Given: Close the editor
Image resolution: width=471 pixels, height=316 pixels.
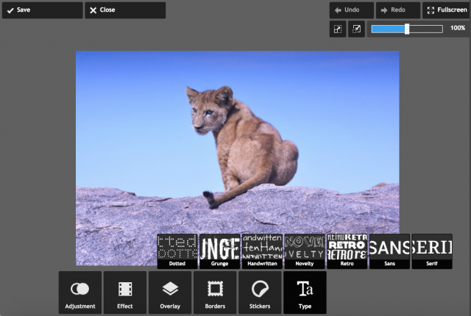Looking at the screenshot, I should tap(124, 10).
